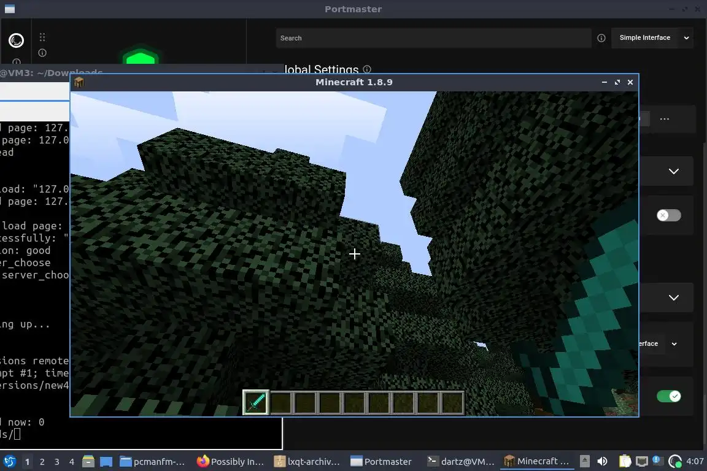
Task: Click terminal line 'on: good'
Action: pyautogui.click(x=25, y=251)
